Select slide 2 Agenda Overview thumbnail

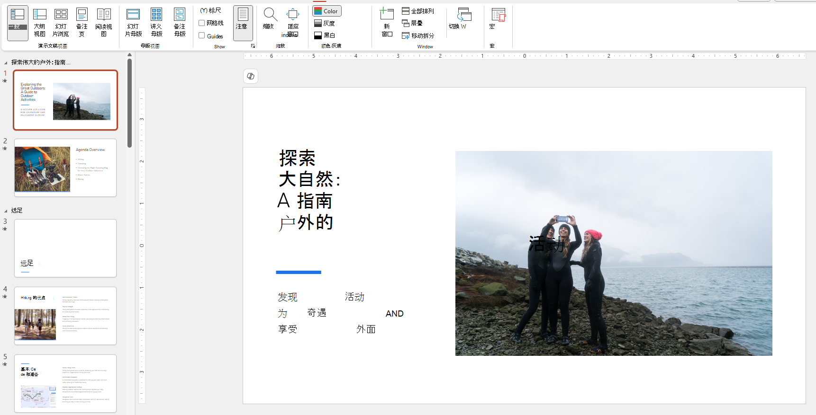point(65,168)
